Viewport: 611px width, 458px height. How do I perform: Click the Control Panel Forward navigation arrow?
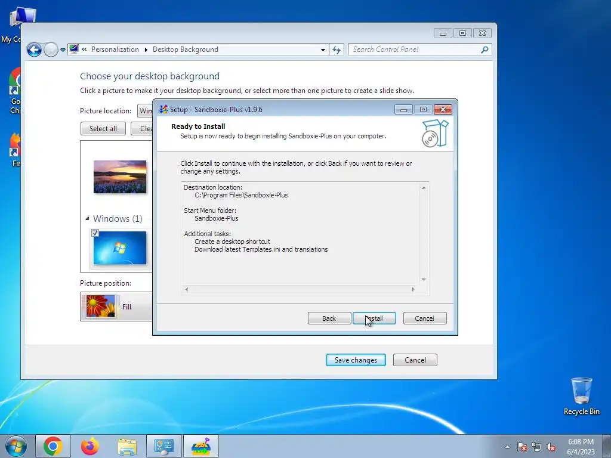tap(51, 49)
